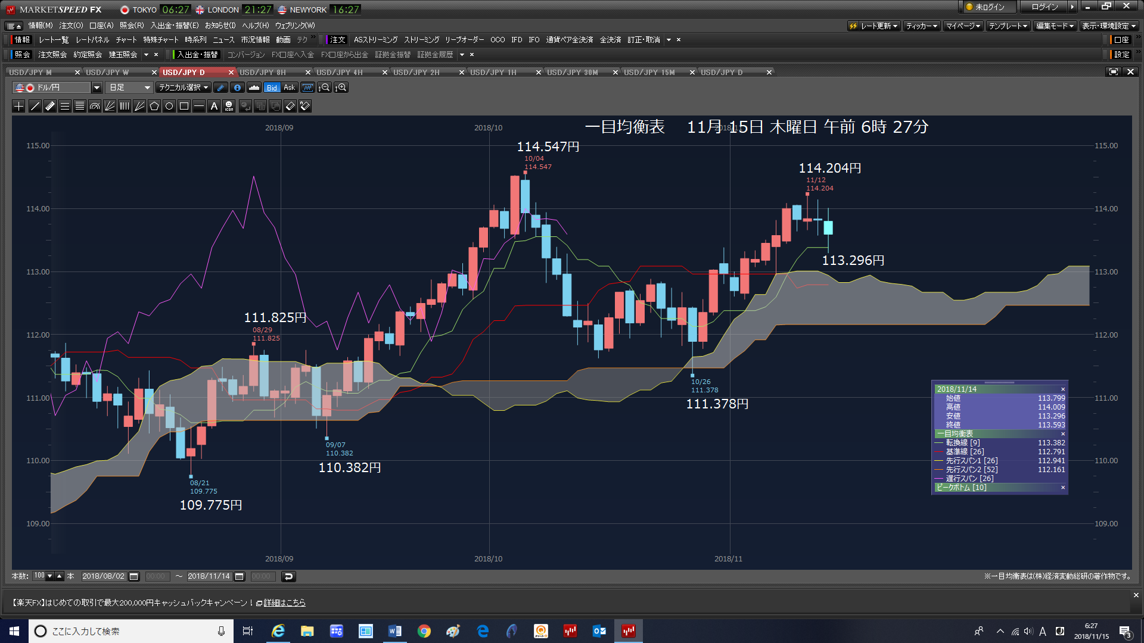Open the 情報(M) menu
The height and width of the screenshot is (643, 1144).
(41, 26)
